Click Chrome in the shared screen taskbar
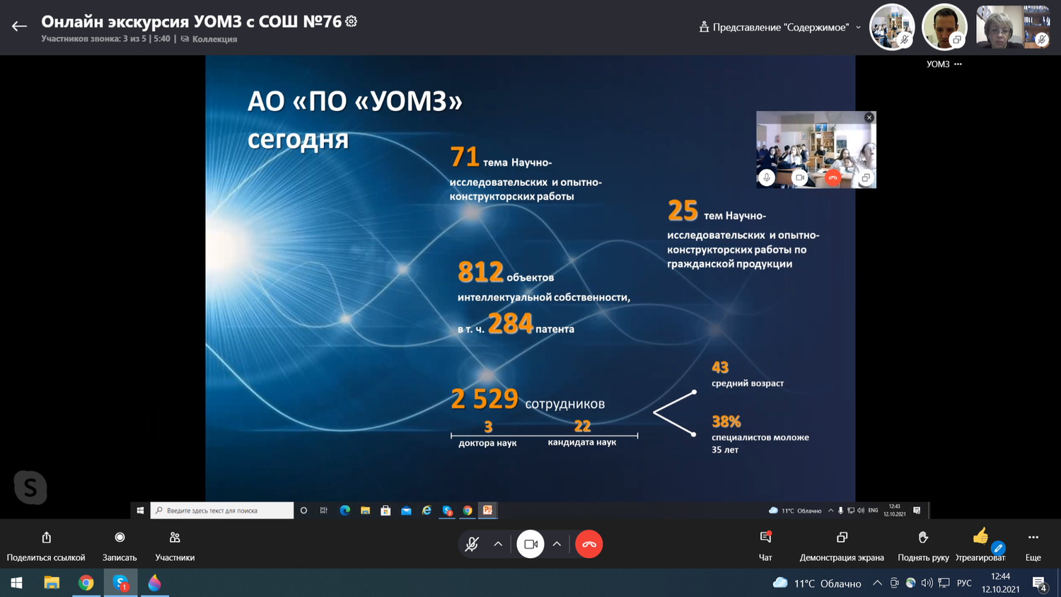1061x597 pixels. 468,510
